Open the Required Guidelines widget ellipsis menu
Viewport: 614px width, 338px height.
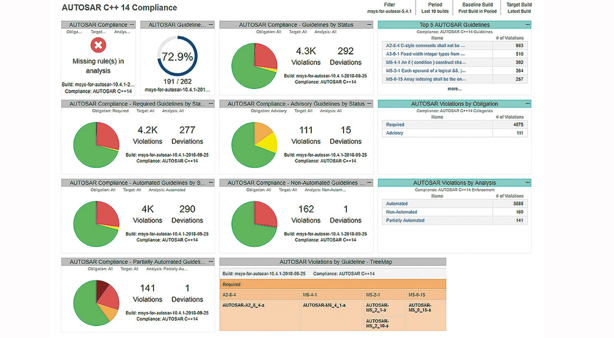pos(211,104)
